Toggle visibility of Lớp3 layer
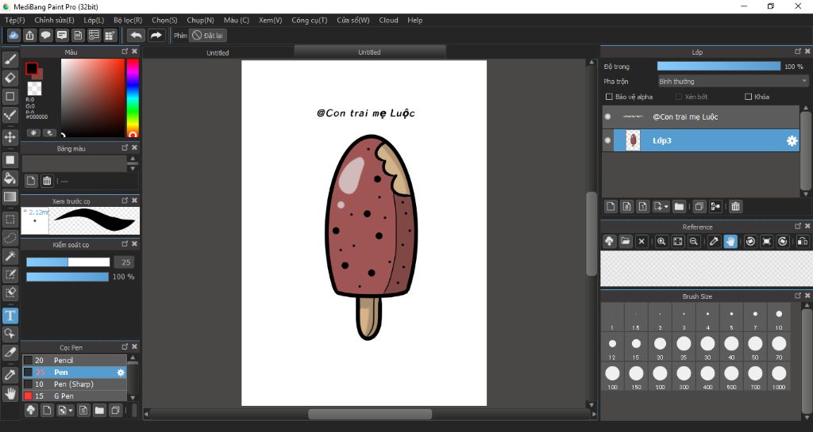The image size is (813, 432). tap(607, 141)
